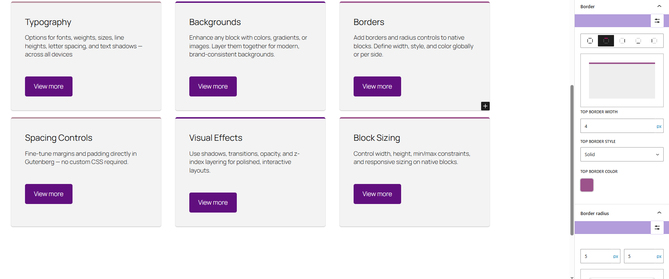Click the Top Border Width input field
Viewport: 669px width, 279px height.
click(x=614, y=126)
